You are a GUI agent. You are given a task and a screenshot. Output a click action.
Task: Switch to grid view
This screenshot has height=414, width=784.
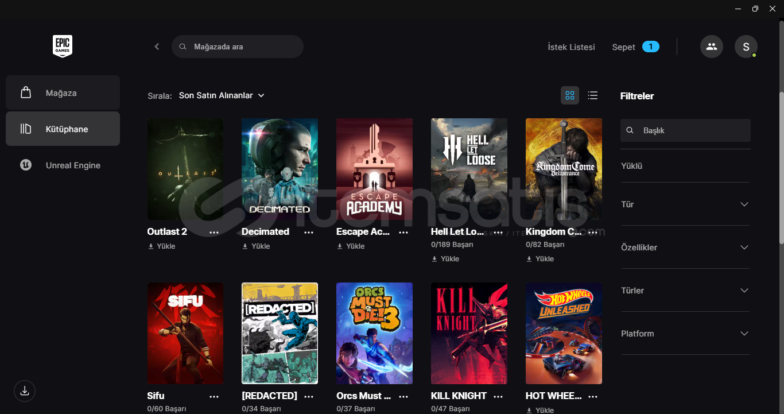pyautogui.click(x=570, y=95)
